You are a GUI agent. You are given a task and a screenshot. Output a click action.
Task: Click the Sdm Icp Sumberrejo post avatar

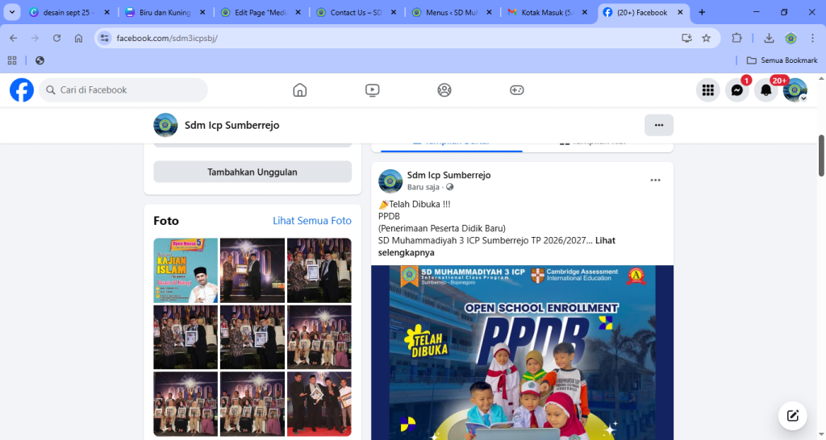coord(390,181)
